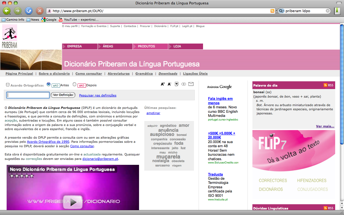Click the dicionario@priberam.pt email link
This screenshot has width=344, height=215.
click(100, 159)
